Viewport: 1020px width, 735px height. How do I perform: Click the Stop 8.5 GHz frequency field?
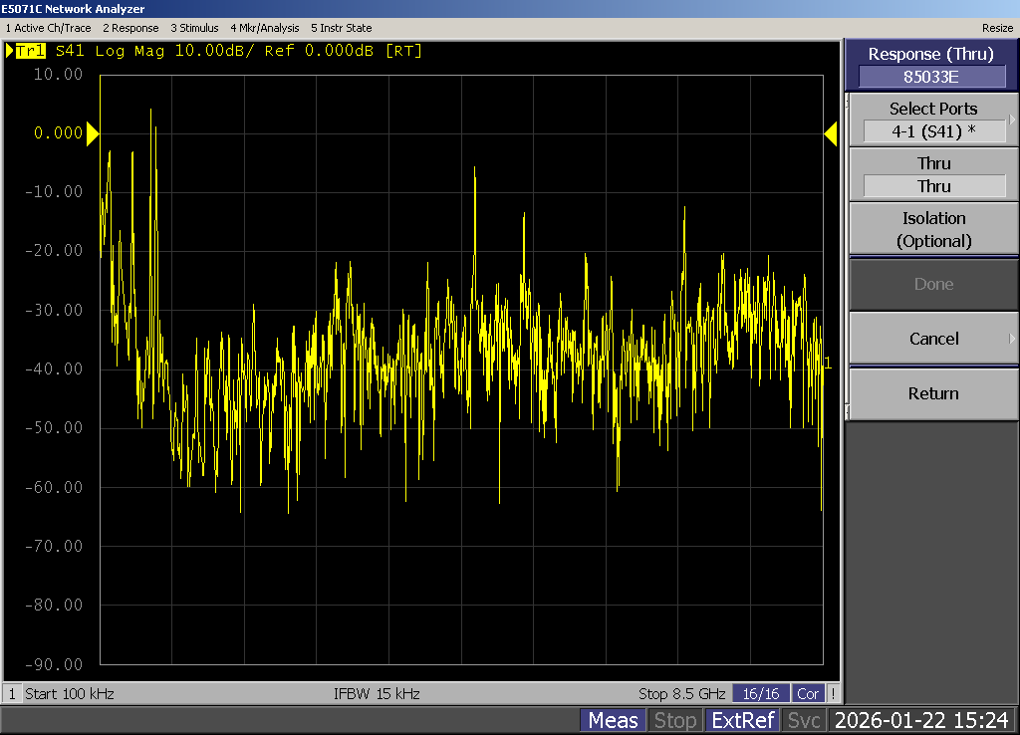point(681,693)
